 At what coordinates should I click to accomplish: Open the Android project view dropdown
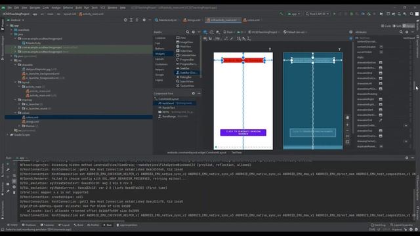(16, 20)
